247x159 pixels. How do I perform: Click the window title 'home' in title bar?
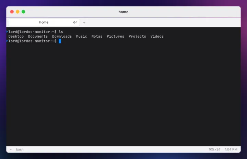click(123, 12)
